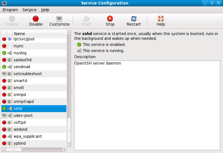This screenshot has width=223, height=153.
Task: Open Help via lifebuoy icon
Action: point(161,19)
